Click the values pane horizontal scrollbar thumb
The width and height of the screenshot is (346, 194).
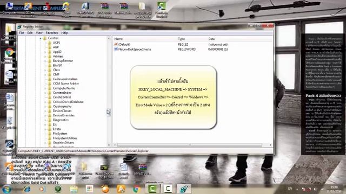190,145
